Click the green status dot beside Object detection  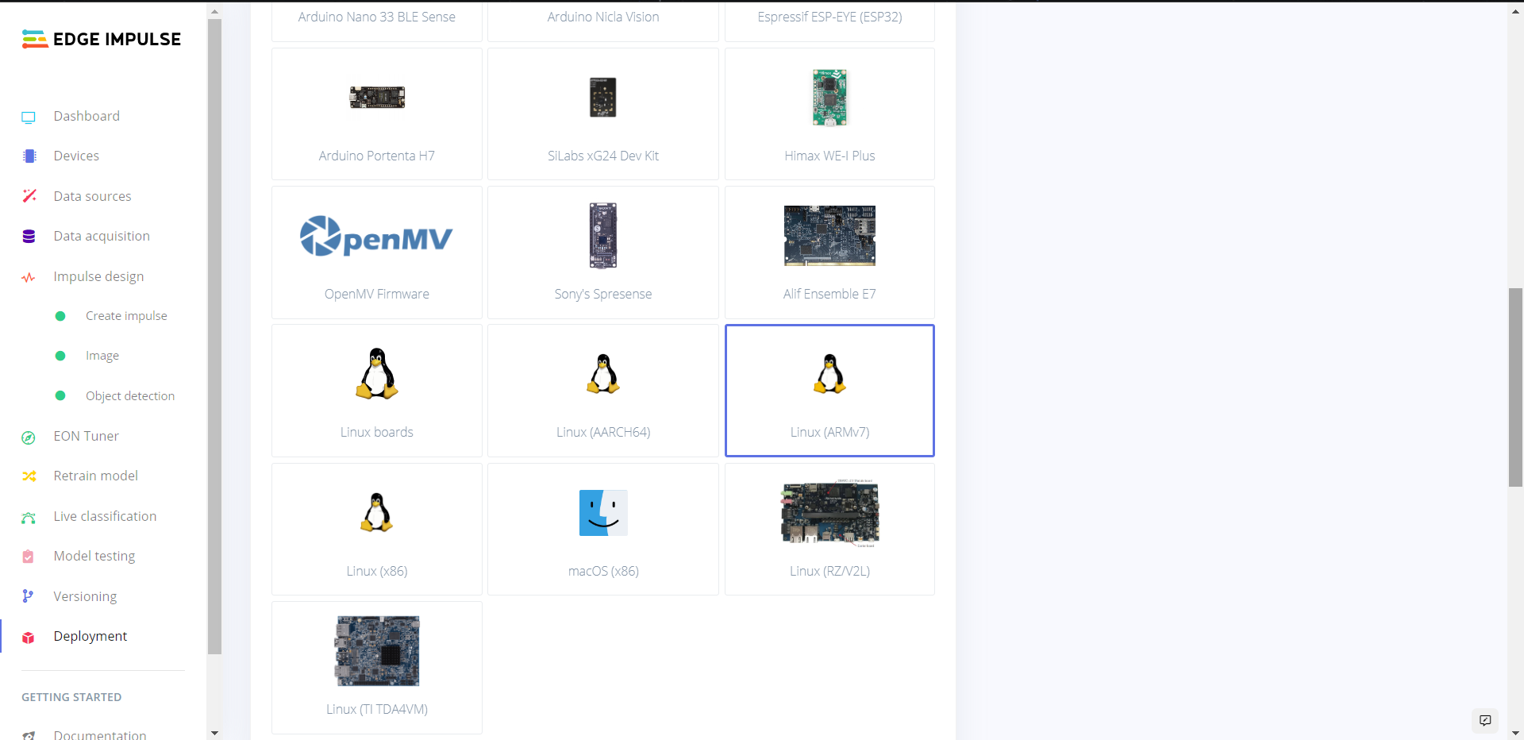[60, 395]
